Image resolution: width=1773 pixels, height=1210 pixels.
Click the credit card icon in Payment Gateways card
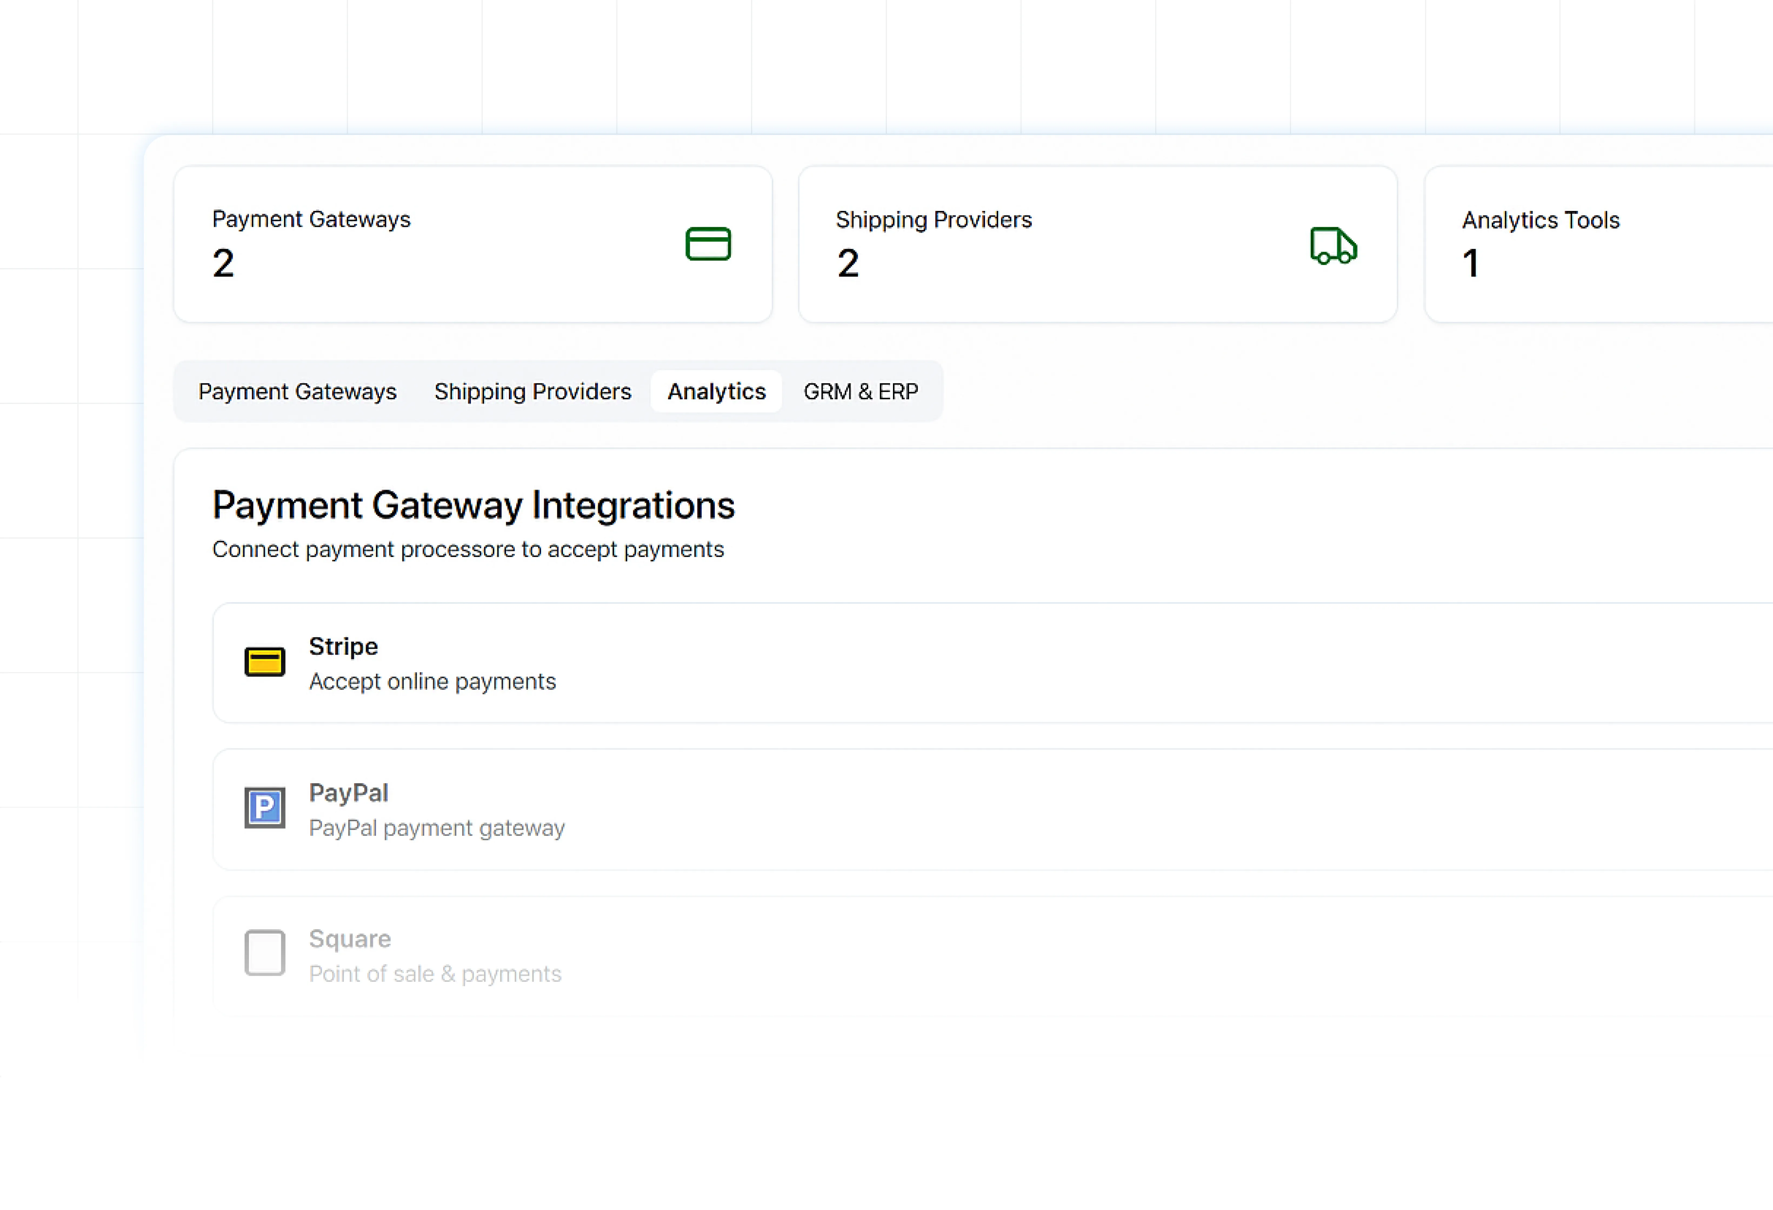708,244
